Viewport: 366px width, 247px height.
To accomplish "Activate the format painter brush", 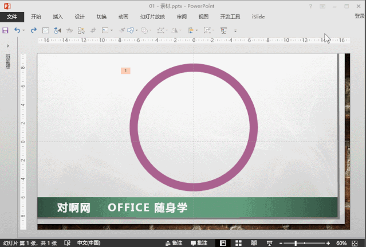I will click(x=121, y=30).
